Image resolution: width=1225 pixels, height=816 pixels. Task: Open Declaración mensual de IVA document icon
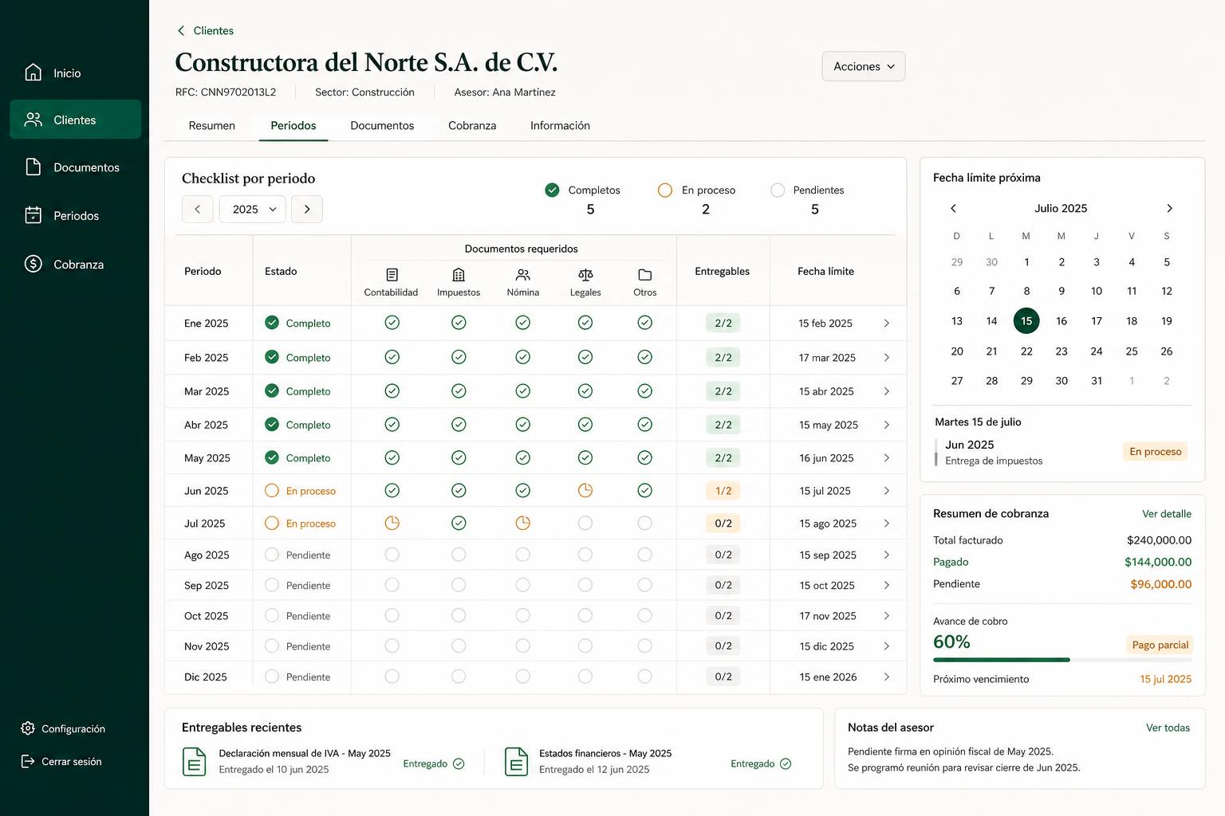click(195, 761)
